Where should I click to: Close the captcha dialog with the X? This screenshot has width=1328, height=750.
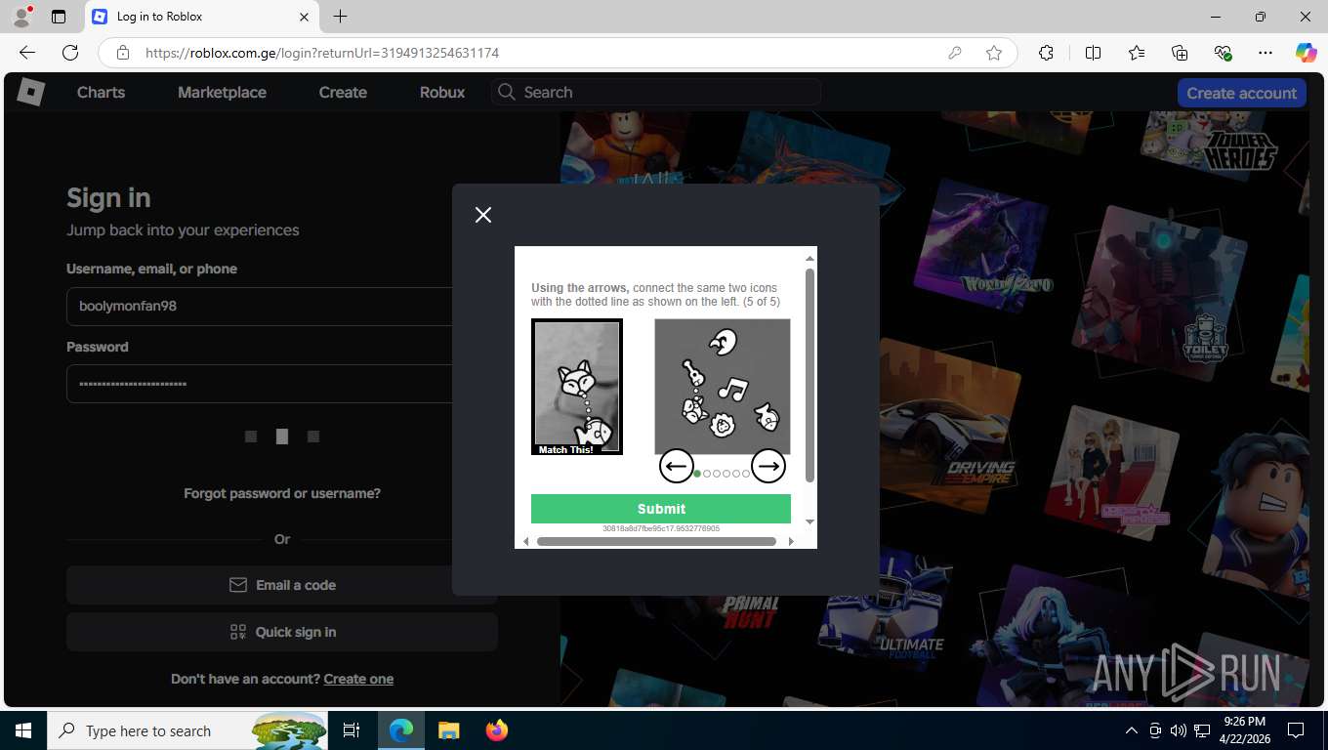click(483, 215)
